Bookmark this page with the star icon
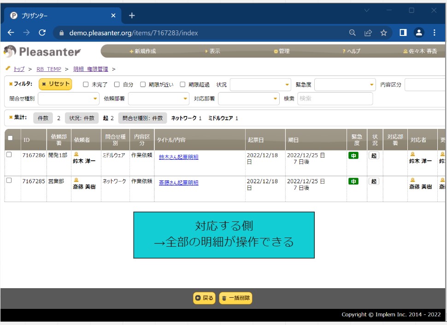 click(x=383, y=33)
